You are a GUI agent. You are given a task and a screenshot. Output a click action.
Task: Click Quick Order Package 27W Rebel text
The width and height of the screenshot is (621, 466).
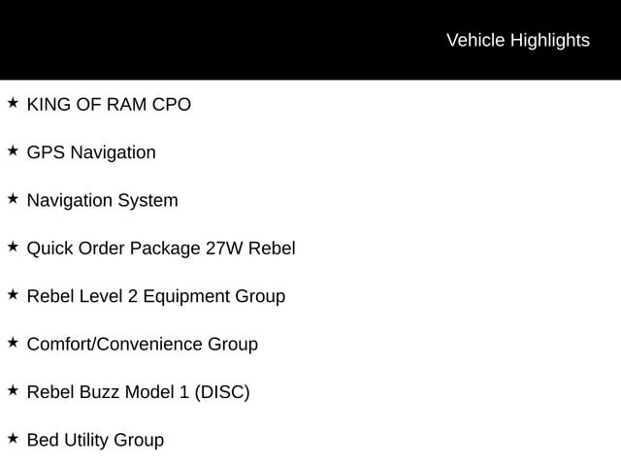pos(161,249)
